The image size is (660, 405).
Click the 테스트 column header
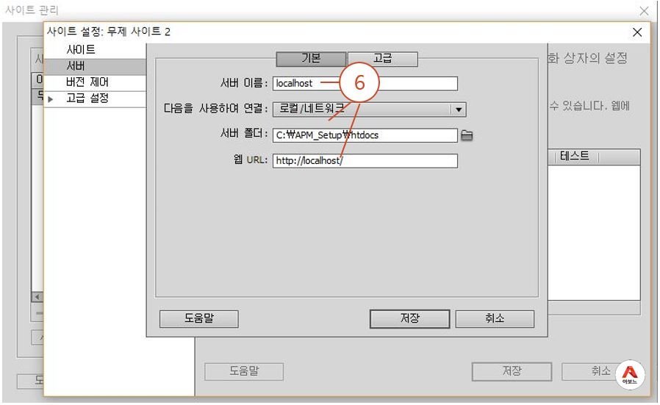point(575,157)
